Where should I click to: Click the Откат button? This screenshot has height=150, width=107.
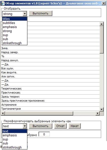point(60,126)
